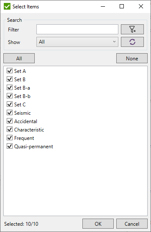The image size is (151, 232).
Task: Uncheck the Set B checkbox
Action: point(10,79)
